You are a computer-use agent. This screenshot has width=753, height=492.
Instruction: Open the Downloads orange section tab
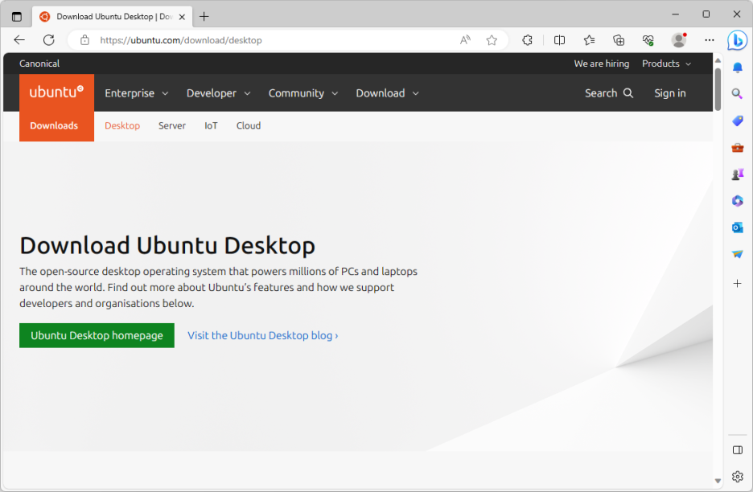click(54, 125)
